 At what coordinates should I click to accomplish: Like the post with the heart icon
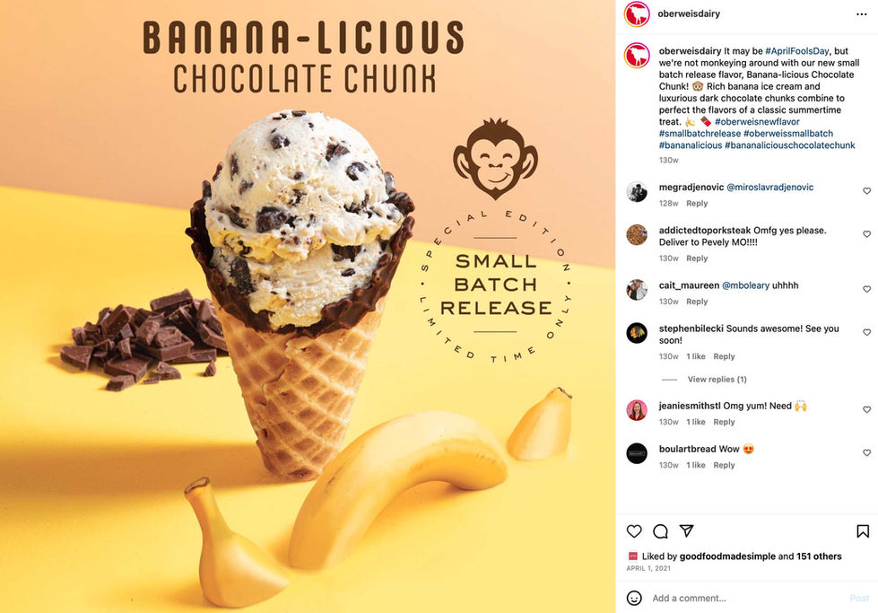click(x=634, y=531)
